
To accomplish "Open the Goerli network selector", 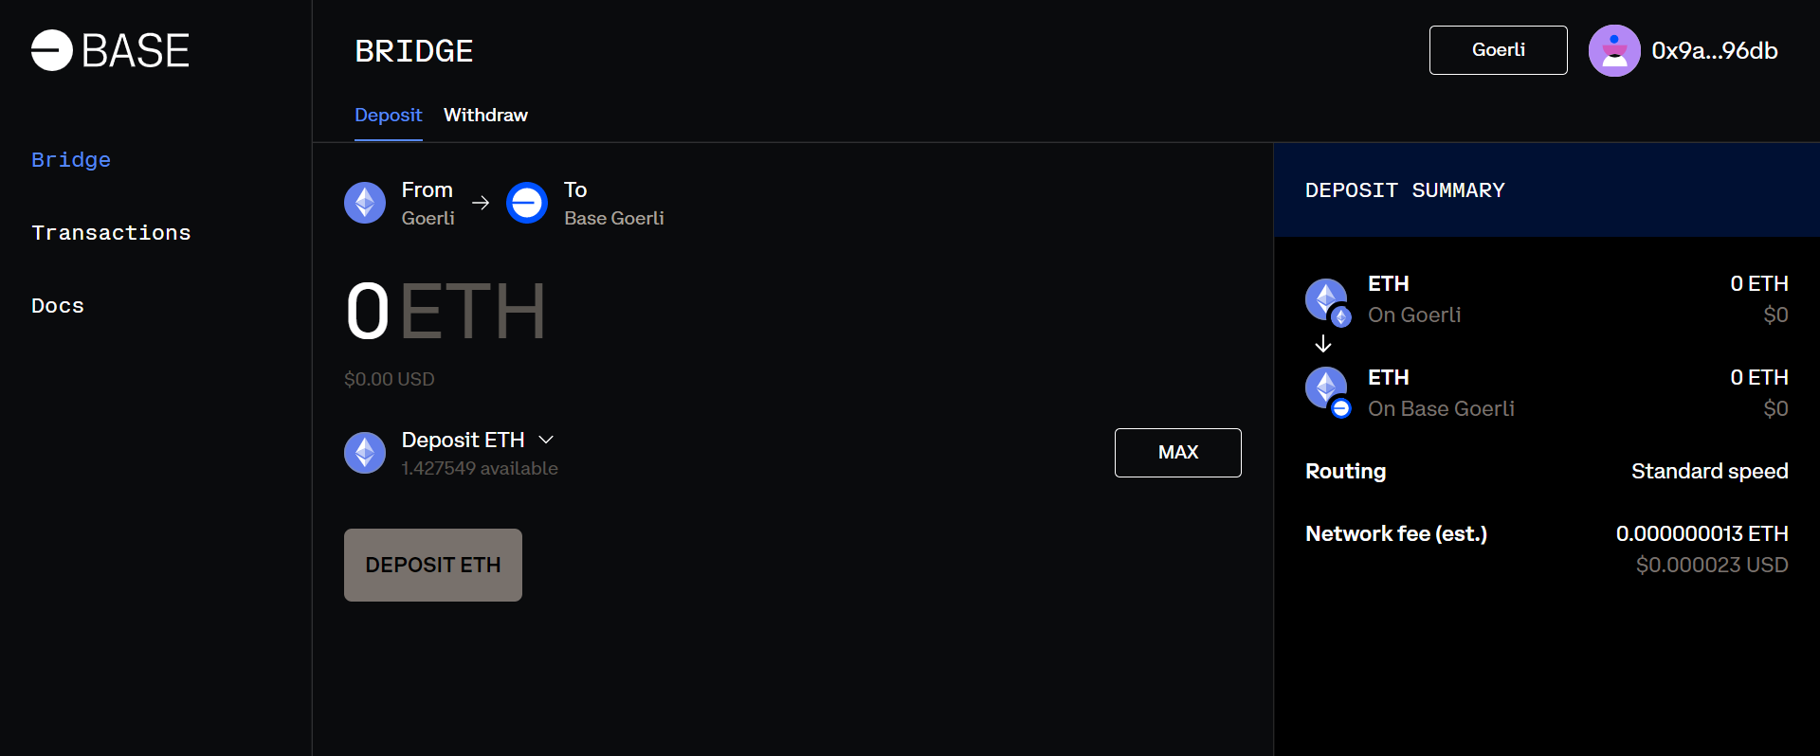I will coord(1498,50).
